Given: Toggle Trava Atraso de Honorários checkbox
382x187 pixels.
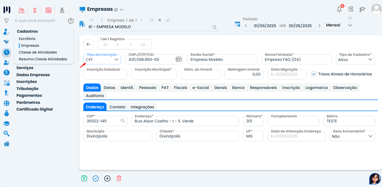Looking at the screenshot, I should (x=314, y=74).
